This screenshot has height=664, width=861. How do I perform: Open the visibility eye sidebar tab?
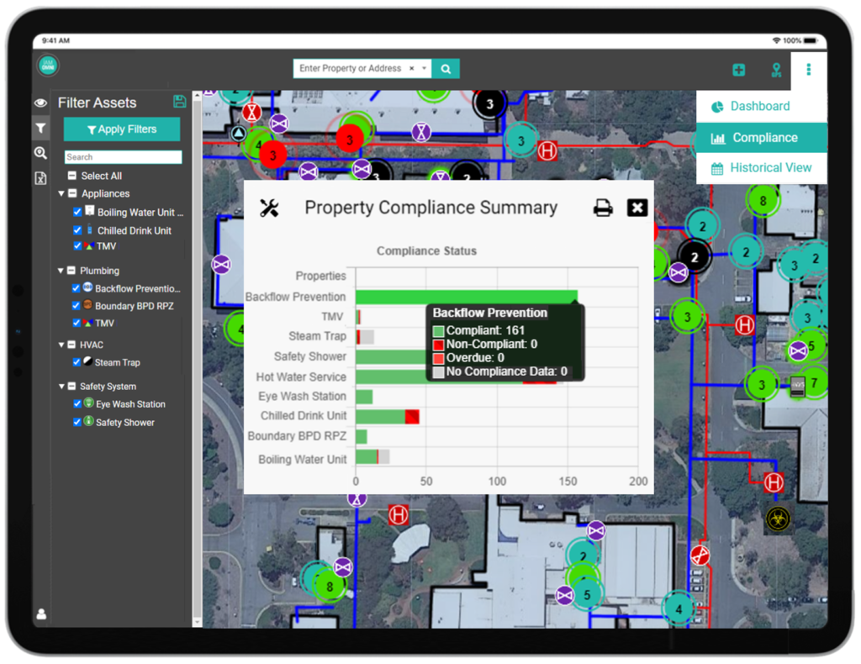click(40, 103)
